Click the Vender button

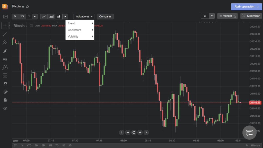coord(228,16)
